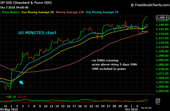Click the date label 8 on time axis
The height and width of the screenshot is (111, 170).
tap(34, 106)
